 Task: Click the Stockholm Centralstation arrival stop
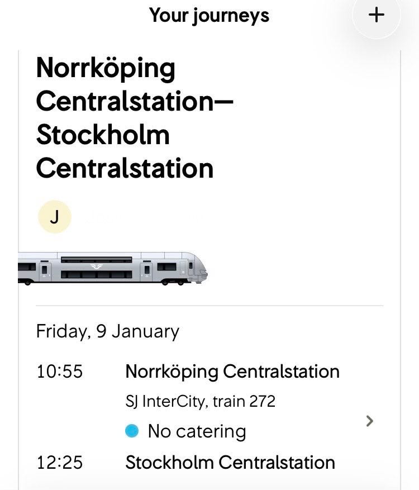230,463
